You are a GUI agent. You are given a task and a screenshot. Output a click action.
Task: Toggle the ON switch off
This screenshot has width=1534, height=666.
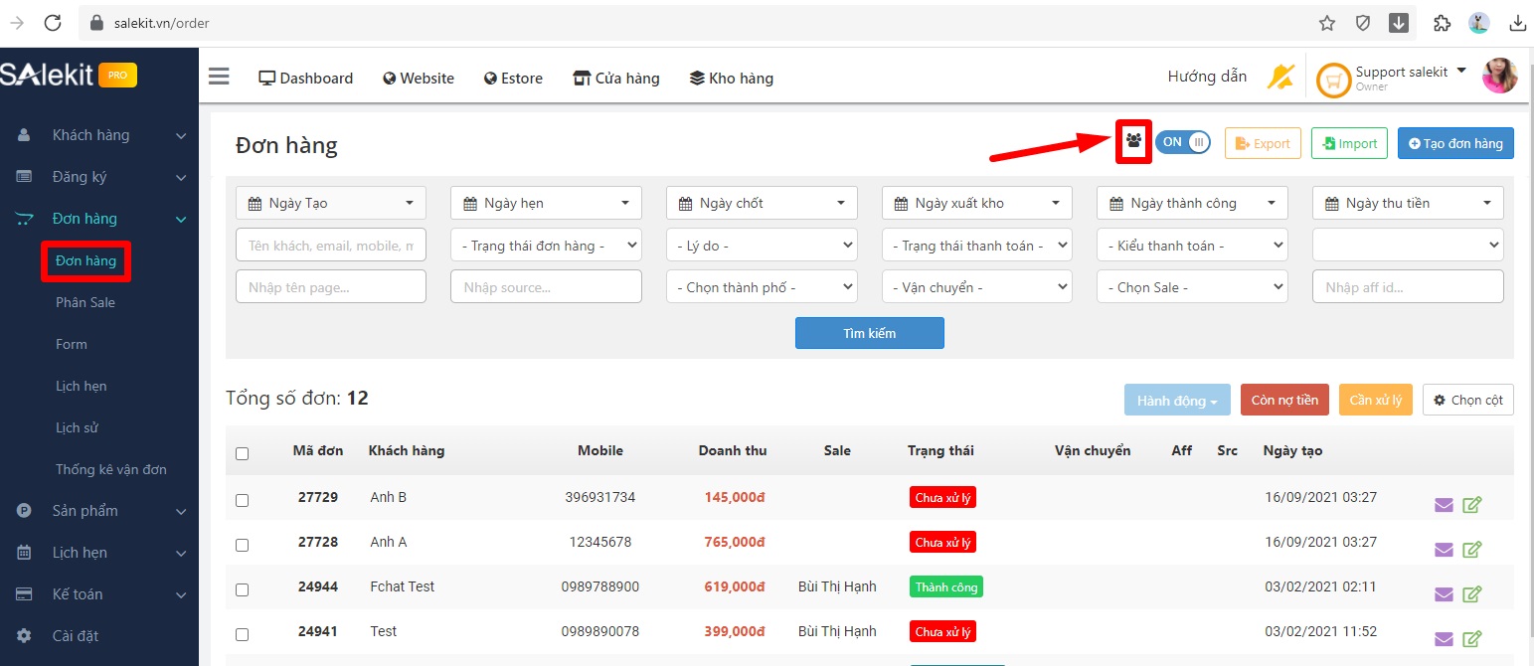point(1183,142)
